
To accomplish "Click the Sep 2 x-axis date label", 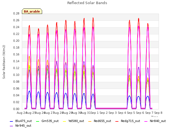I will (x=104, y=113).
